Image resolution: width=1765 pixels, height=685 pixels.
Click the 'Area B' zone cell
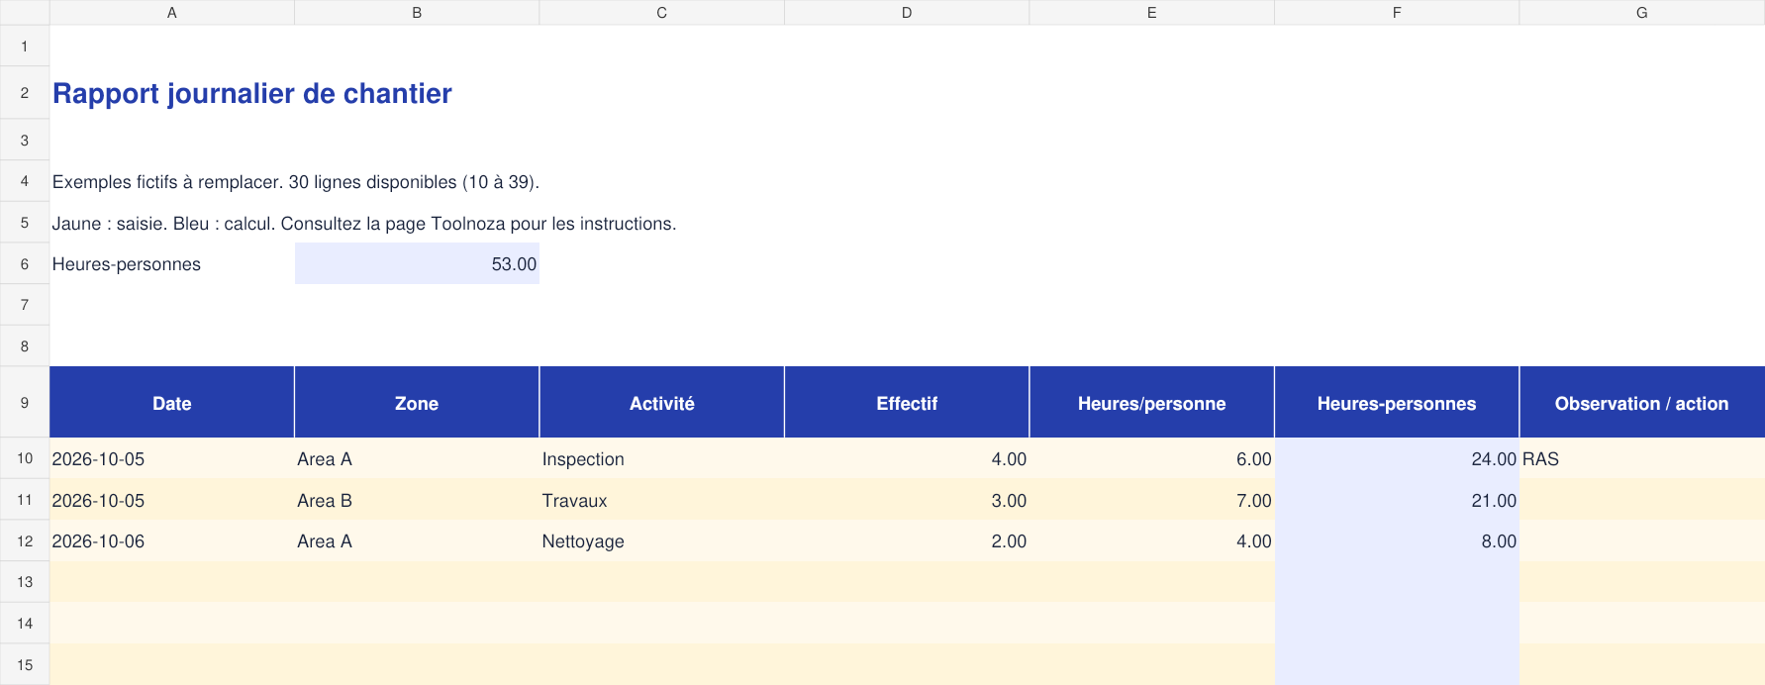[417, 501]
